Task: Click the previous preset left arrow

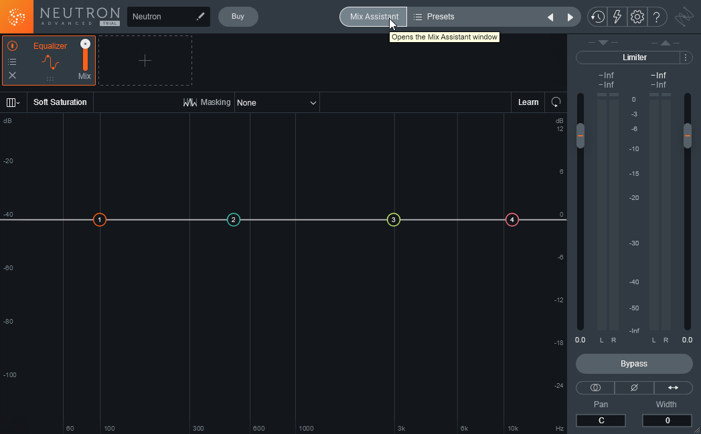Action: tap(550, 17)
